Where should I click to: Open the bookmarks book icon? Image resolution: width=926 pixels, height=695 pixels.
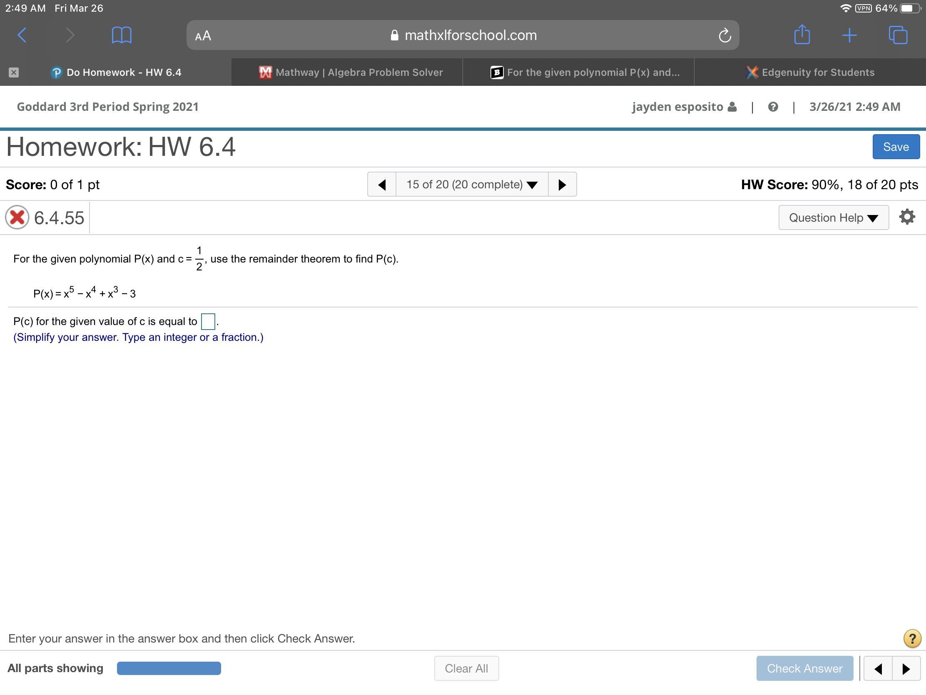(122, 35)
